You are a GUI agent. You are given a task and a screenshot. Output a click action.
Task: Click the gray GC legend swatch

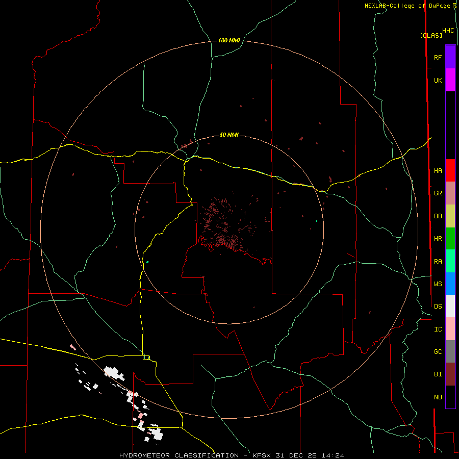pos(450,351)
